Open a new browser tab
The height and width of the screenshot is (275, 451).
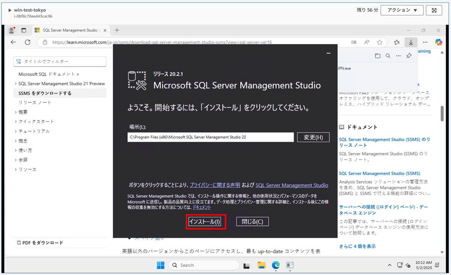(x=117, y=30)
